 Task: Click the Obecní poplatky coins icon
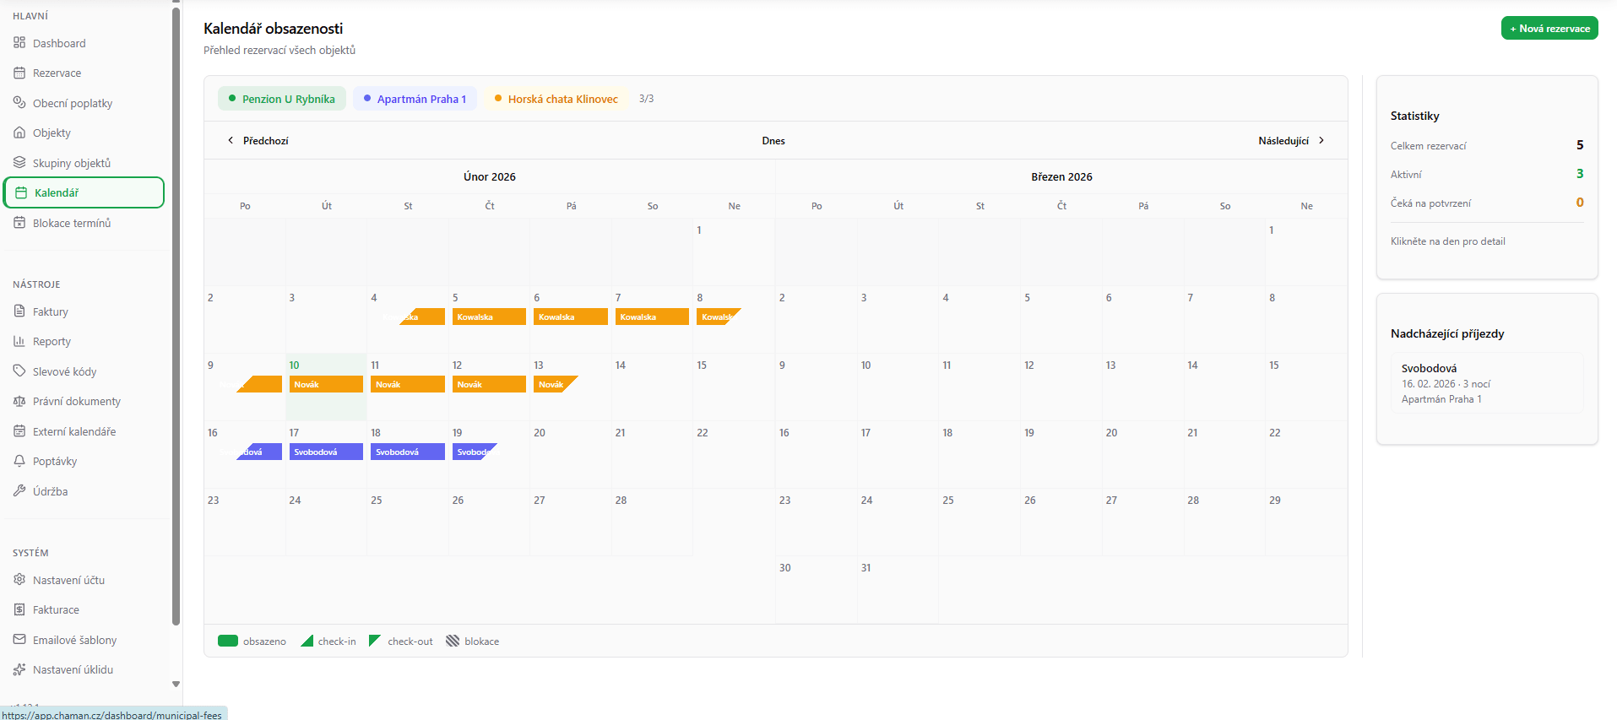pos(19,103)
